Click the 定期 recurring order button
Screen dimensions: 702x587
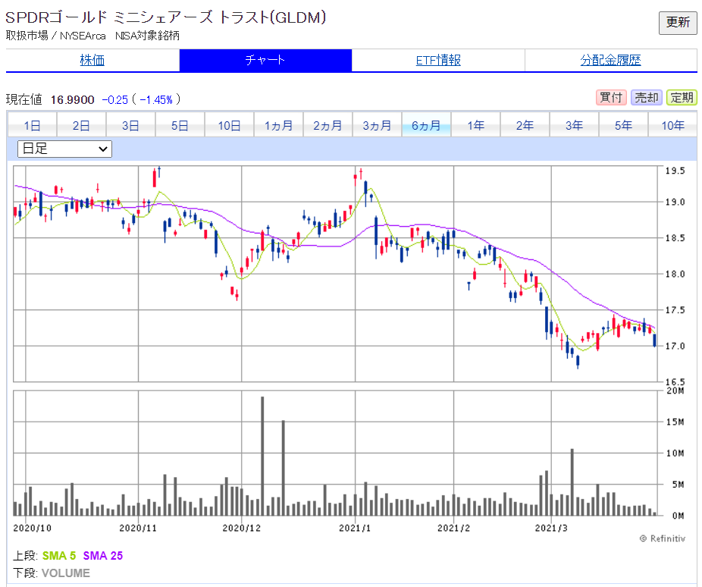[682, 98]
